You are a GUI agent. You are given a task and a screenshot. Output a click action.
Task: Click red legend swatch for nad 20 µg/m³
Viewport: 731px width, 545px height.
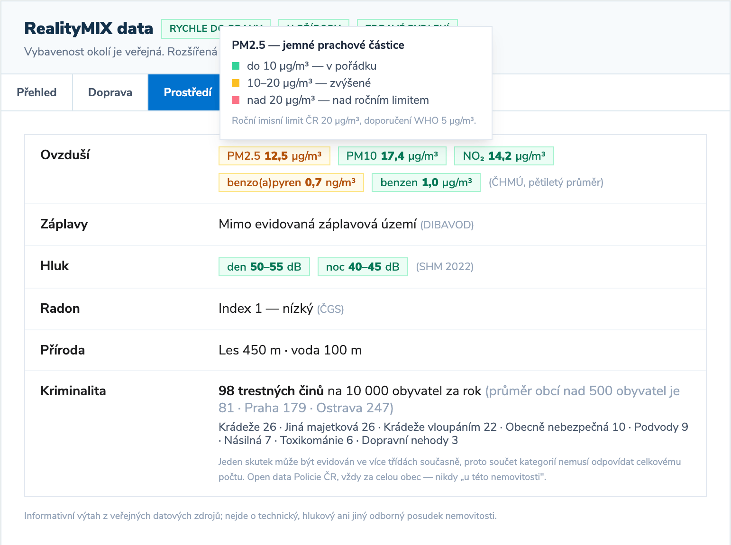pyautogui.click(x=236, y=100)
